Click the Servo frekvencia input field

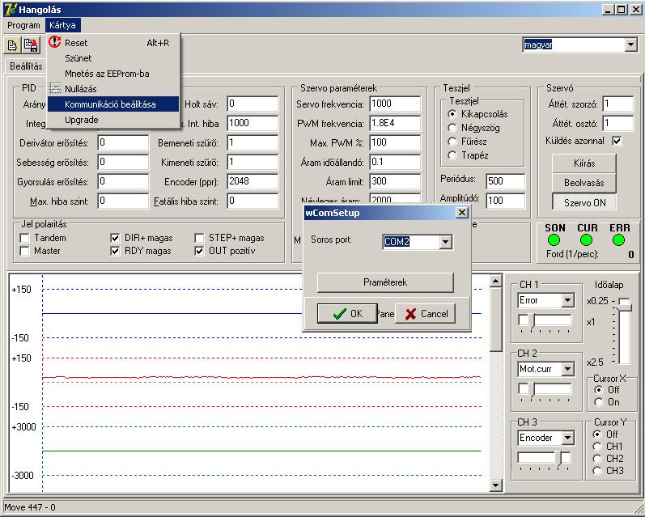(394, 104)
